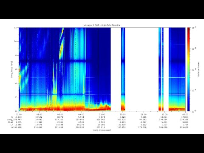This screenshot has width=204, height=153.
Task: Click the Long row label
Action: [x=10, y=120]
